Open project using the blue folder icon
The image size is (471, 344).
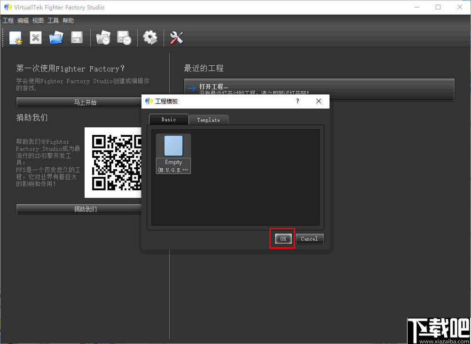pyautogui.click(x=56, y=38)
